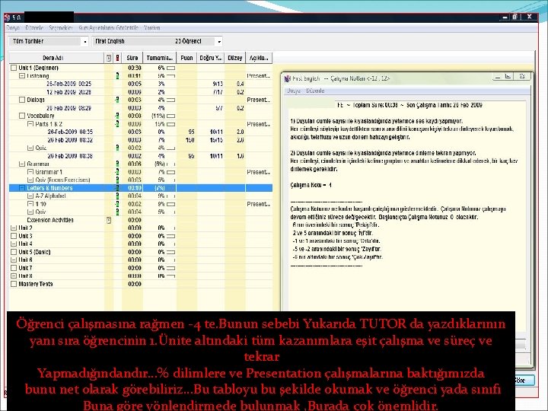The width and height of the screenshot is (548, 411).
Task: Click the green status icon in Listening row
Action: coord(117,76)
